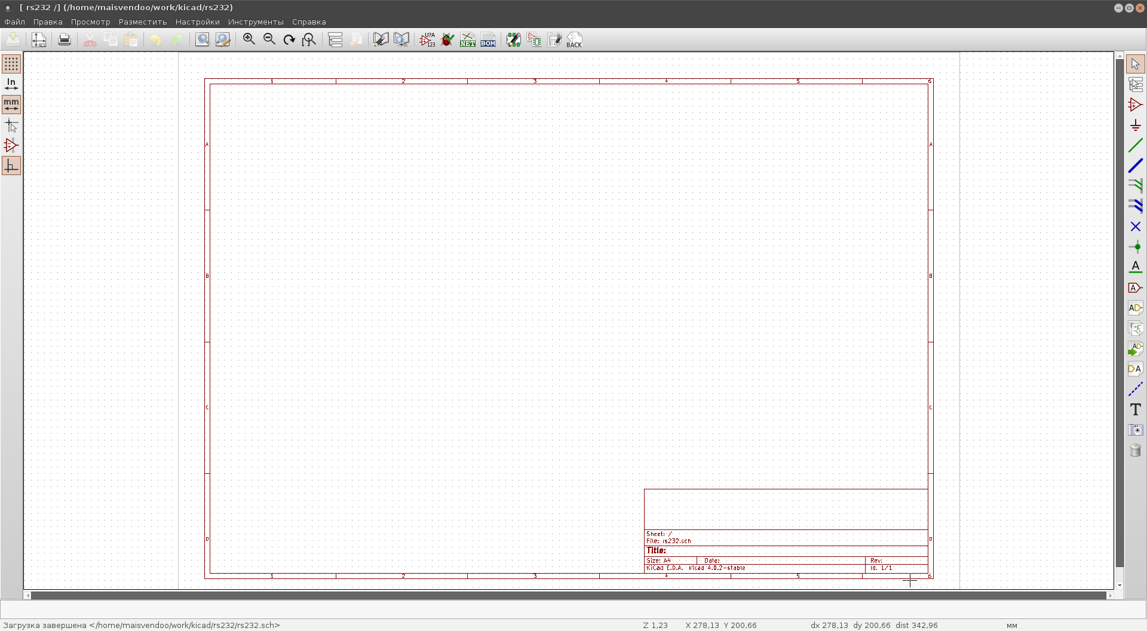The width and height of the screenshot is (1147, 631).
Task: Toggle horizontal/vertical wire orientation
Action: click(11, 166)
